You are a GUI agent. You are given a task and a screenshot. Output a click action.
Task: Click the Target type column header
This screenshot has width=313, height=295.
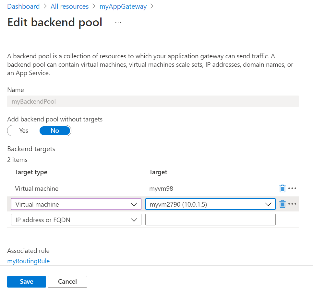(x=31, y=172)
